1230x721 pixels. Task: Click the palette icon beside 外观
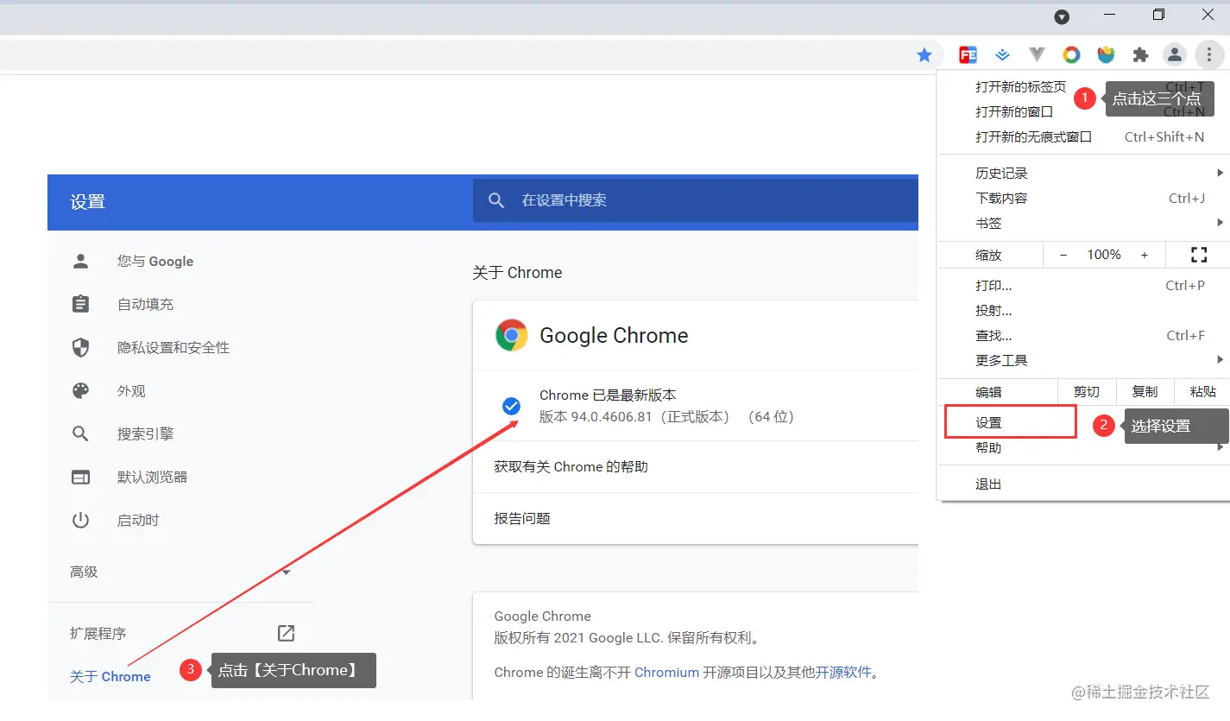[80, 390]
